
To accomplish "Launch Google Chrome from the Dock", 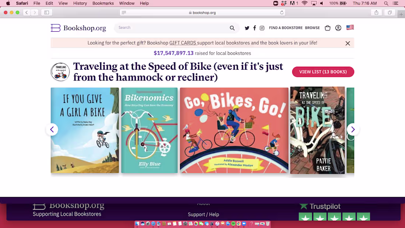I will [x=239, y=224].
